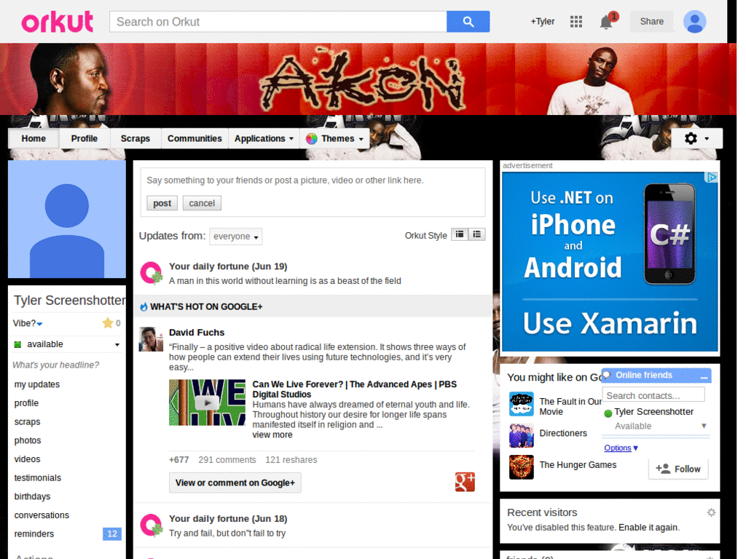Focus the Search on Orkut field
Viewport: 746px width, 559px height.
coord(278,22)
